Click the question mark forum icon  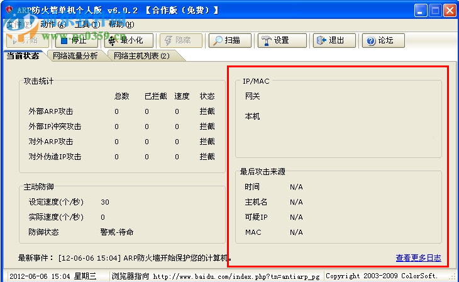pyautogui.click(x=371, y=41)
